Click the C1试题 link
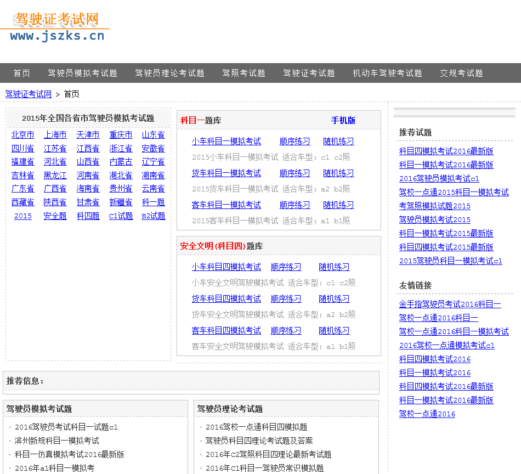521x474 pixels. point(121,216)
